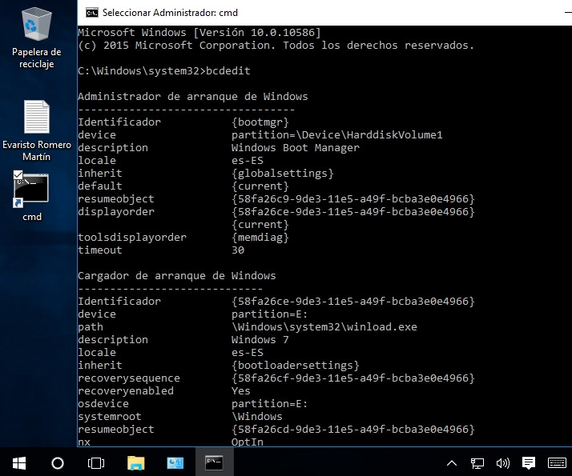
Task: Open the Action Center notifications
Action: [x=528, y=462]
